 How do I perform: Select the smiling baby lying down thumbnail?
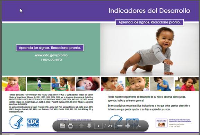pyautogui.click(x=88, y=84)
